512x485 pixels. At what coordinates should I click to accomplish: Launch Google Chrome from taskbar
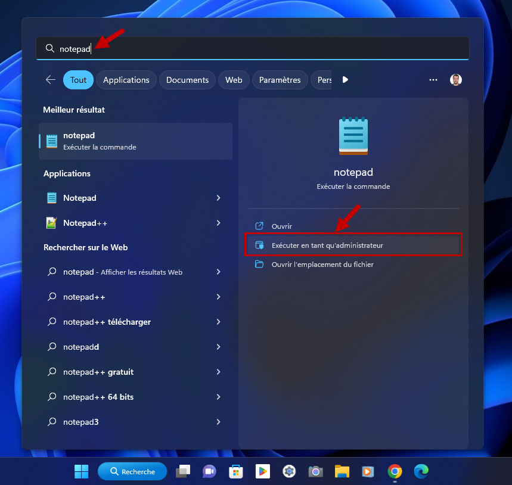click(395, 471)
